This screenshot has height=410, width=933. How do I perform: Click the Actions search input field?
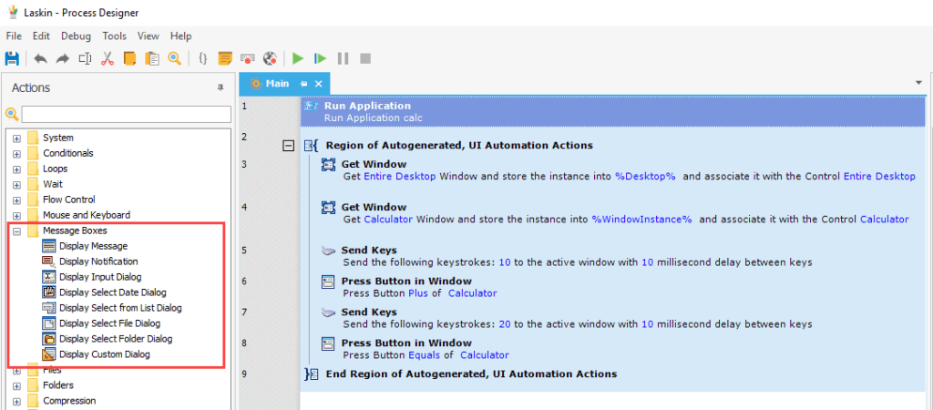point(126,114)
